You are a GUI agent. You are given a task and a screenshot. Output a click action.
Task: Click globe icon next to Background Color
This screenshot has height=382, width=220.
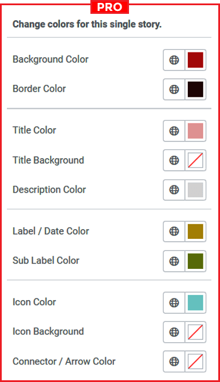[174, 60]
